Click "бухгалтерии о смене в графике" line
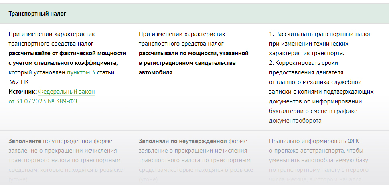This screenshot has width=389, height=185. (x=313, y=111)
